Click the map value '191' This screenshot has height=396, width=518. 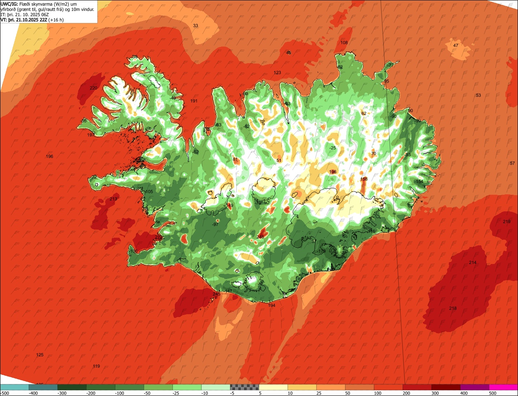194,101
